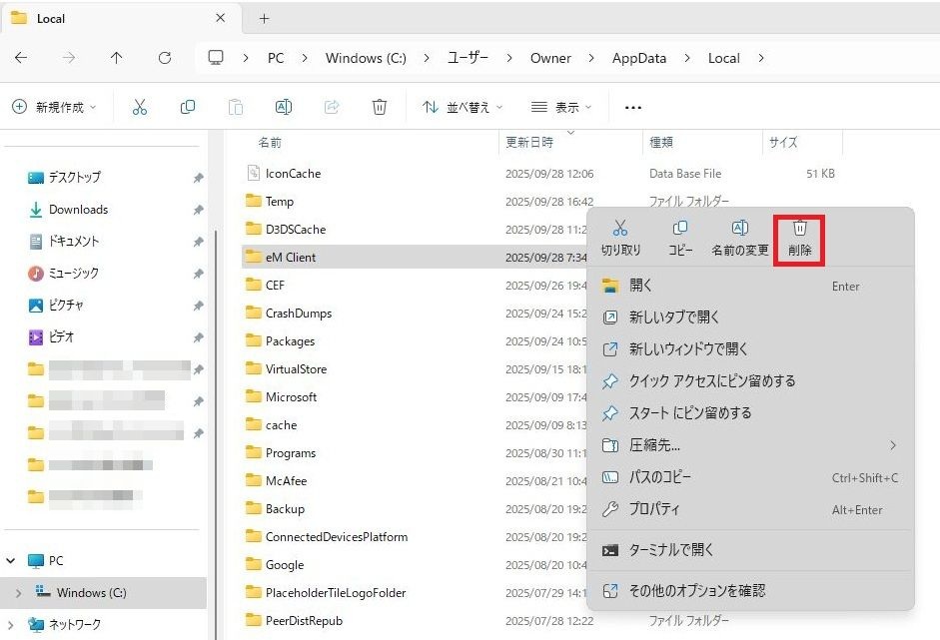This screenshot has width=940, height=640.
Task: Go up one folder level with up arrow
Action: coord(117,58)
